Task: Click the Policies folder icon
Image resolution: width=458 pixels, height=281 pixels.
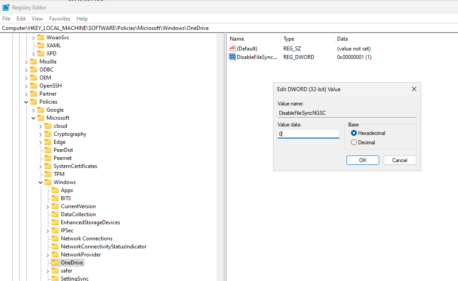Action: pos(34,102)
